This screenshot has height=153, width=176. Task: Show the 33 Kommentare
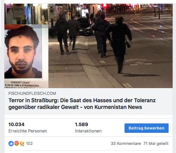(126, 144)
